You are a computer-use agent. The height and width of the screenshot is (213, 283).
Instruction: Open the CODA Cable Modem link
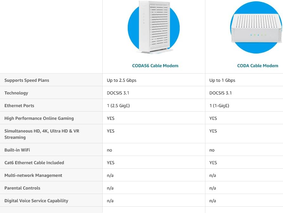click(x=258, y=66)
